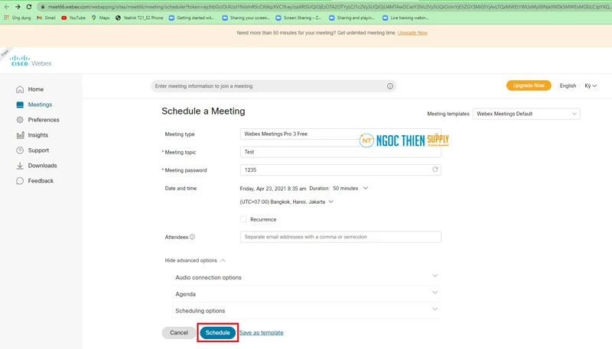
Task: Click the browser forward arrow
Action: click(18, 7)
